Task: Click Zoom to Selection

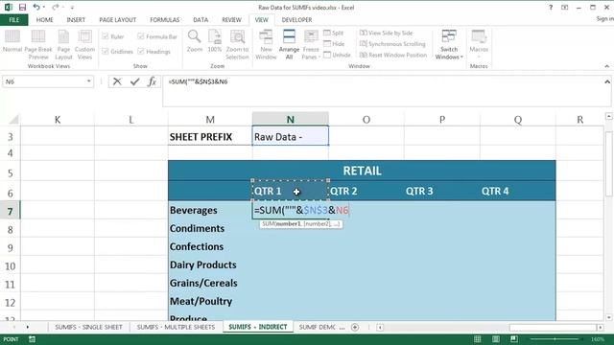Action: (237, 44)
